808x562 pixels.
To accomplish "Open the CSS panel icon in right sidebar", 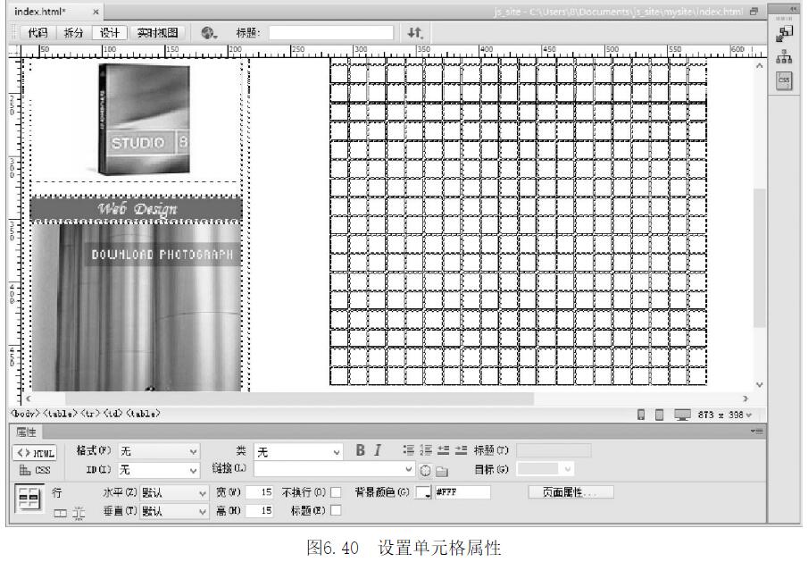I will (786, 80).
